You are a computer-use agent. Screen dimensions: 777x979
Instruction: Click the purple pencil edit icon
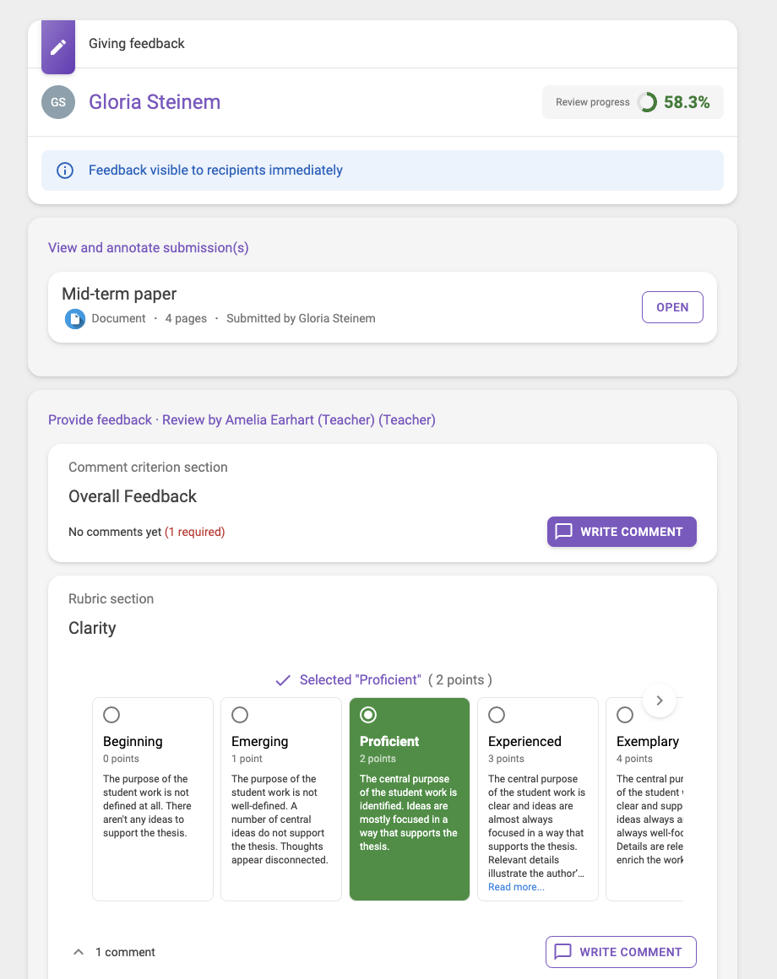(x=58, y=47)
